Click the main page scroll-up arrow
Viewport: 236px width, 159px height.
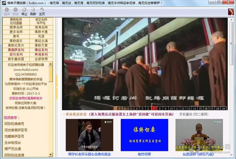(232, 20)
